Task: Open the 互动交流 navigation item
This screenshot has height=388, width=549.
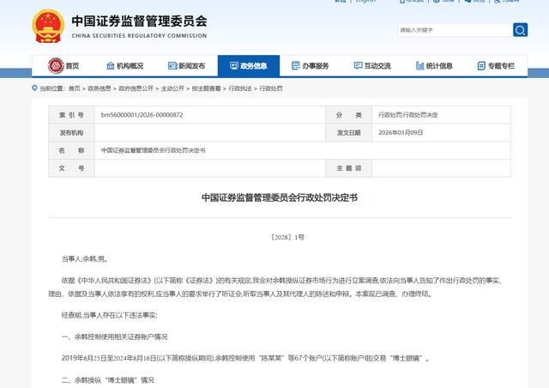Action: tap(372, 66)
